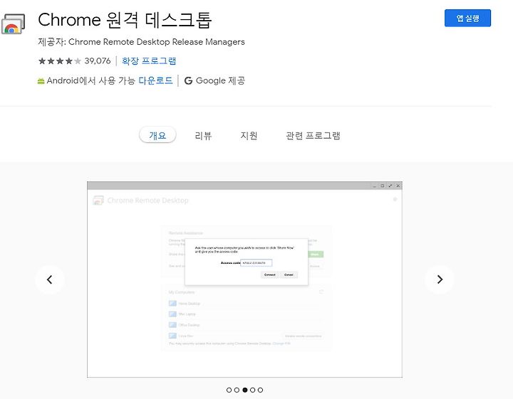
Task: Open the 확장 프로그램 category link
Action: tap(149, 60)
